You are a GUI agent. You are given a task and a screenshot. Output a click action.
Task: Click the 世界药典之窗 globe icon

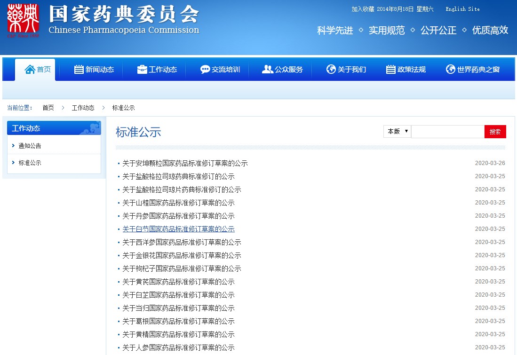pyautogui.click(x=450, y=70)
